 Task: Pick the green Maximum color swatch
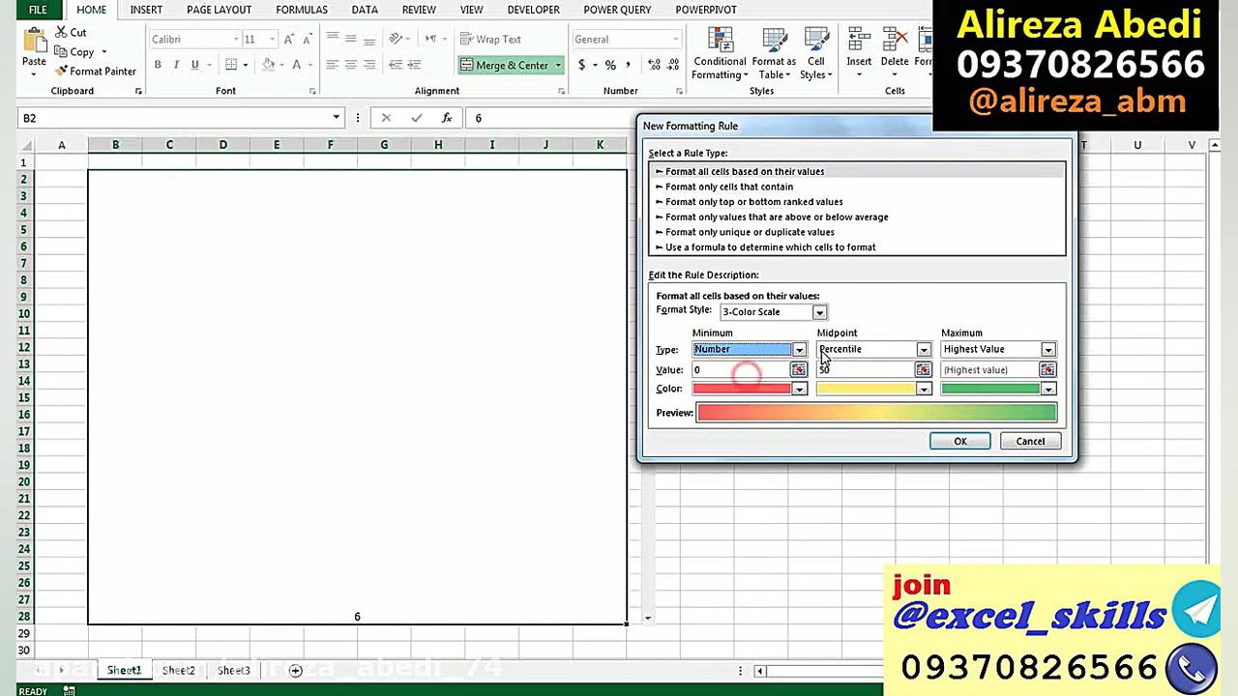point(991,389)
